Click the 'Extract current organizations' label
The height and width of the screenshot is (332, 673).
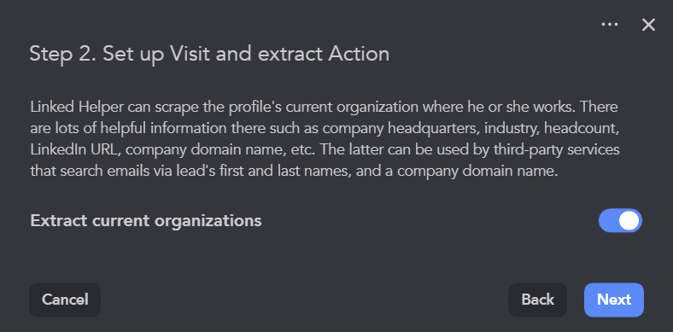[146, 220]
